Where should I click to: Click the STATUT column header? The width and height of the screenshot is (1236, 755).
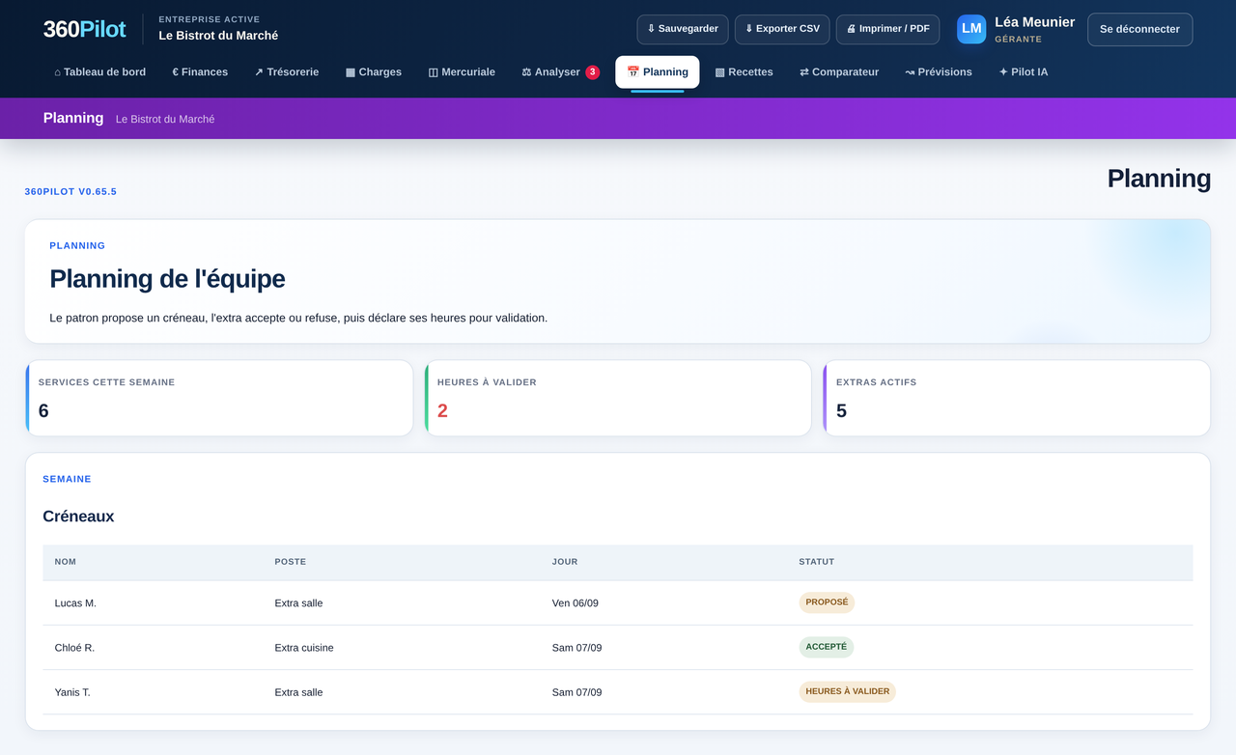[x=817, y=562]
